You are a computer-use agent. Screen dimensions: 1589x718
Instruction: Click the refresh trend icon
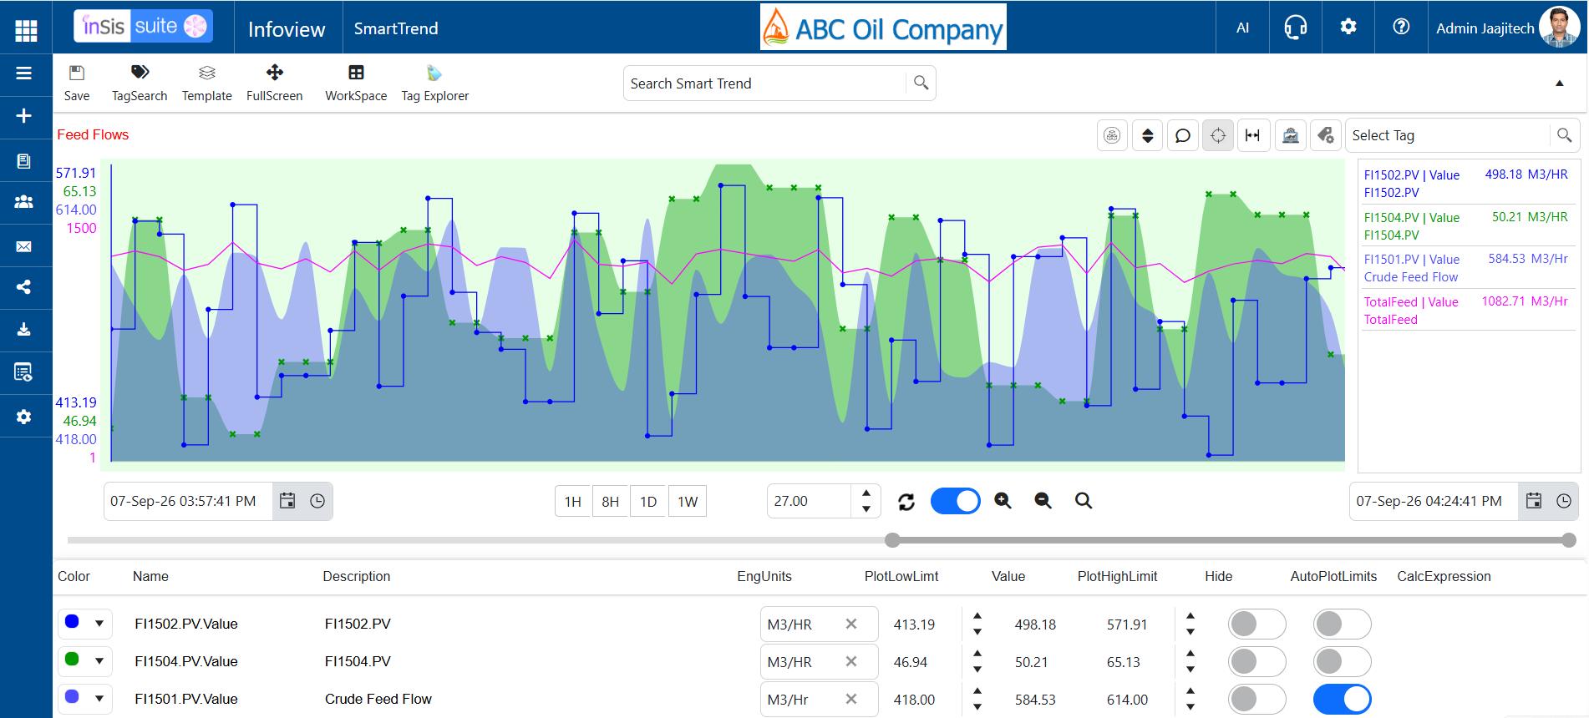906,502
